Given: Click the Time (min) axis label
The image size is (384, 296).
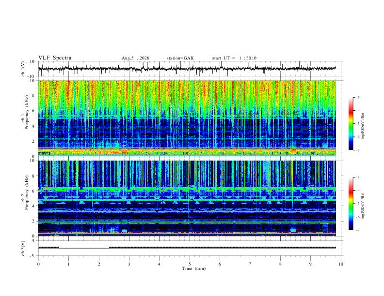Looking at the screenshot, I should coord(194,268).
